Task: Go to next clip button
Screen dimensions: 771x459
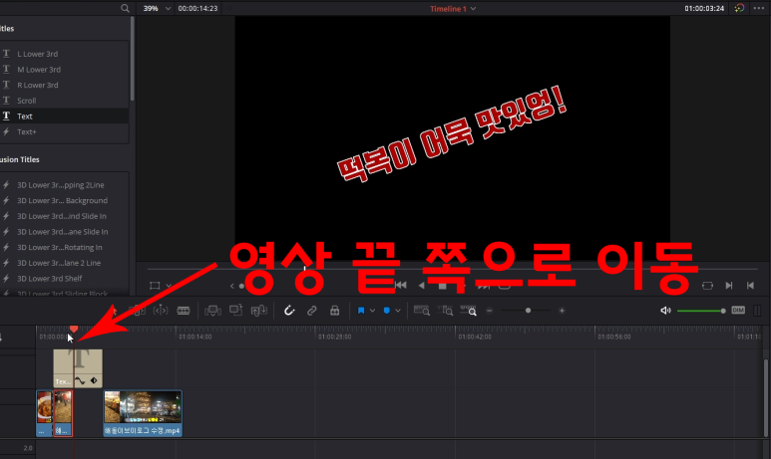Action: 729,285
